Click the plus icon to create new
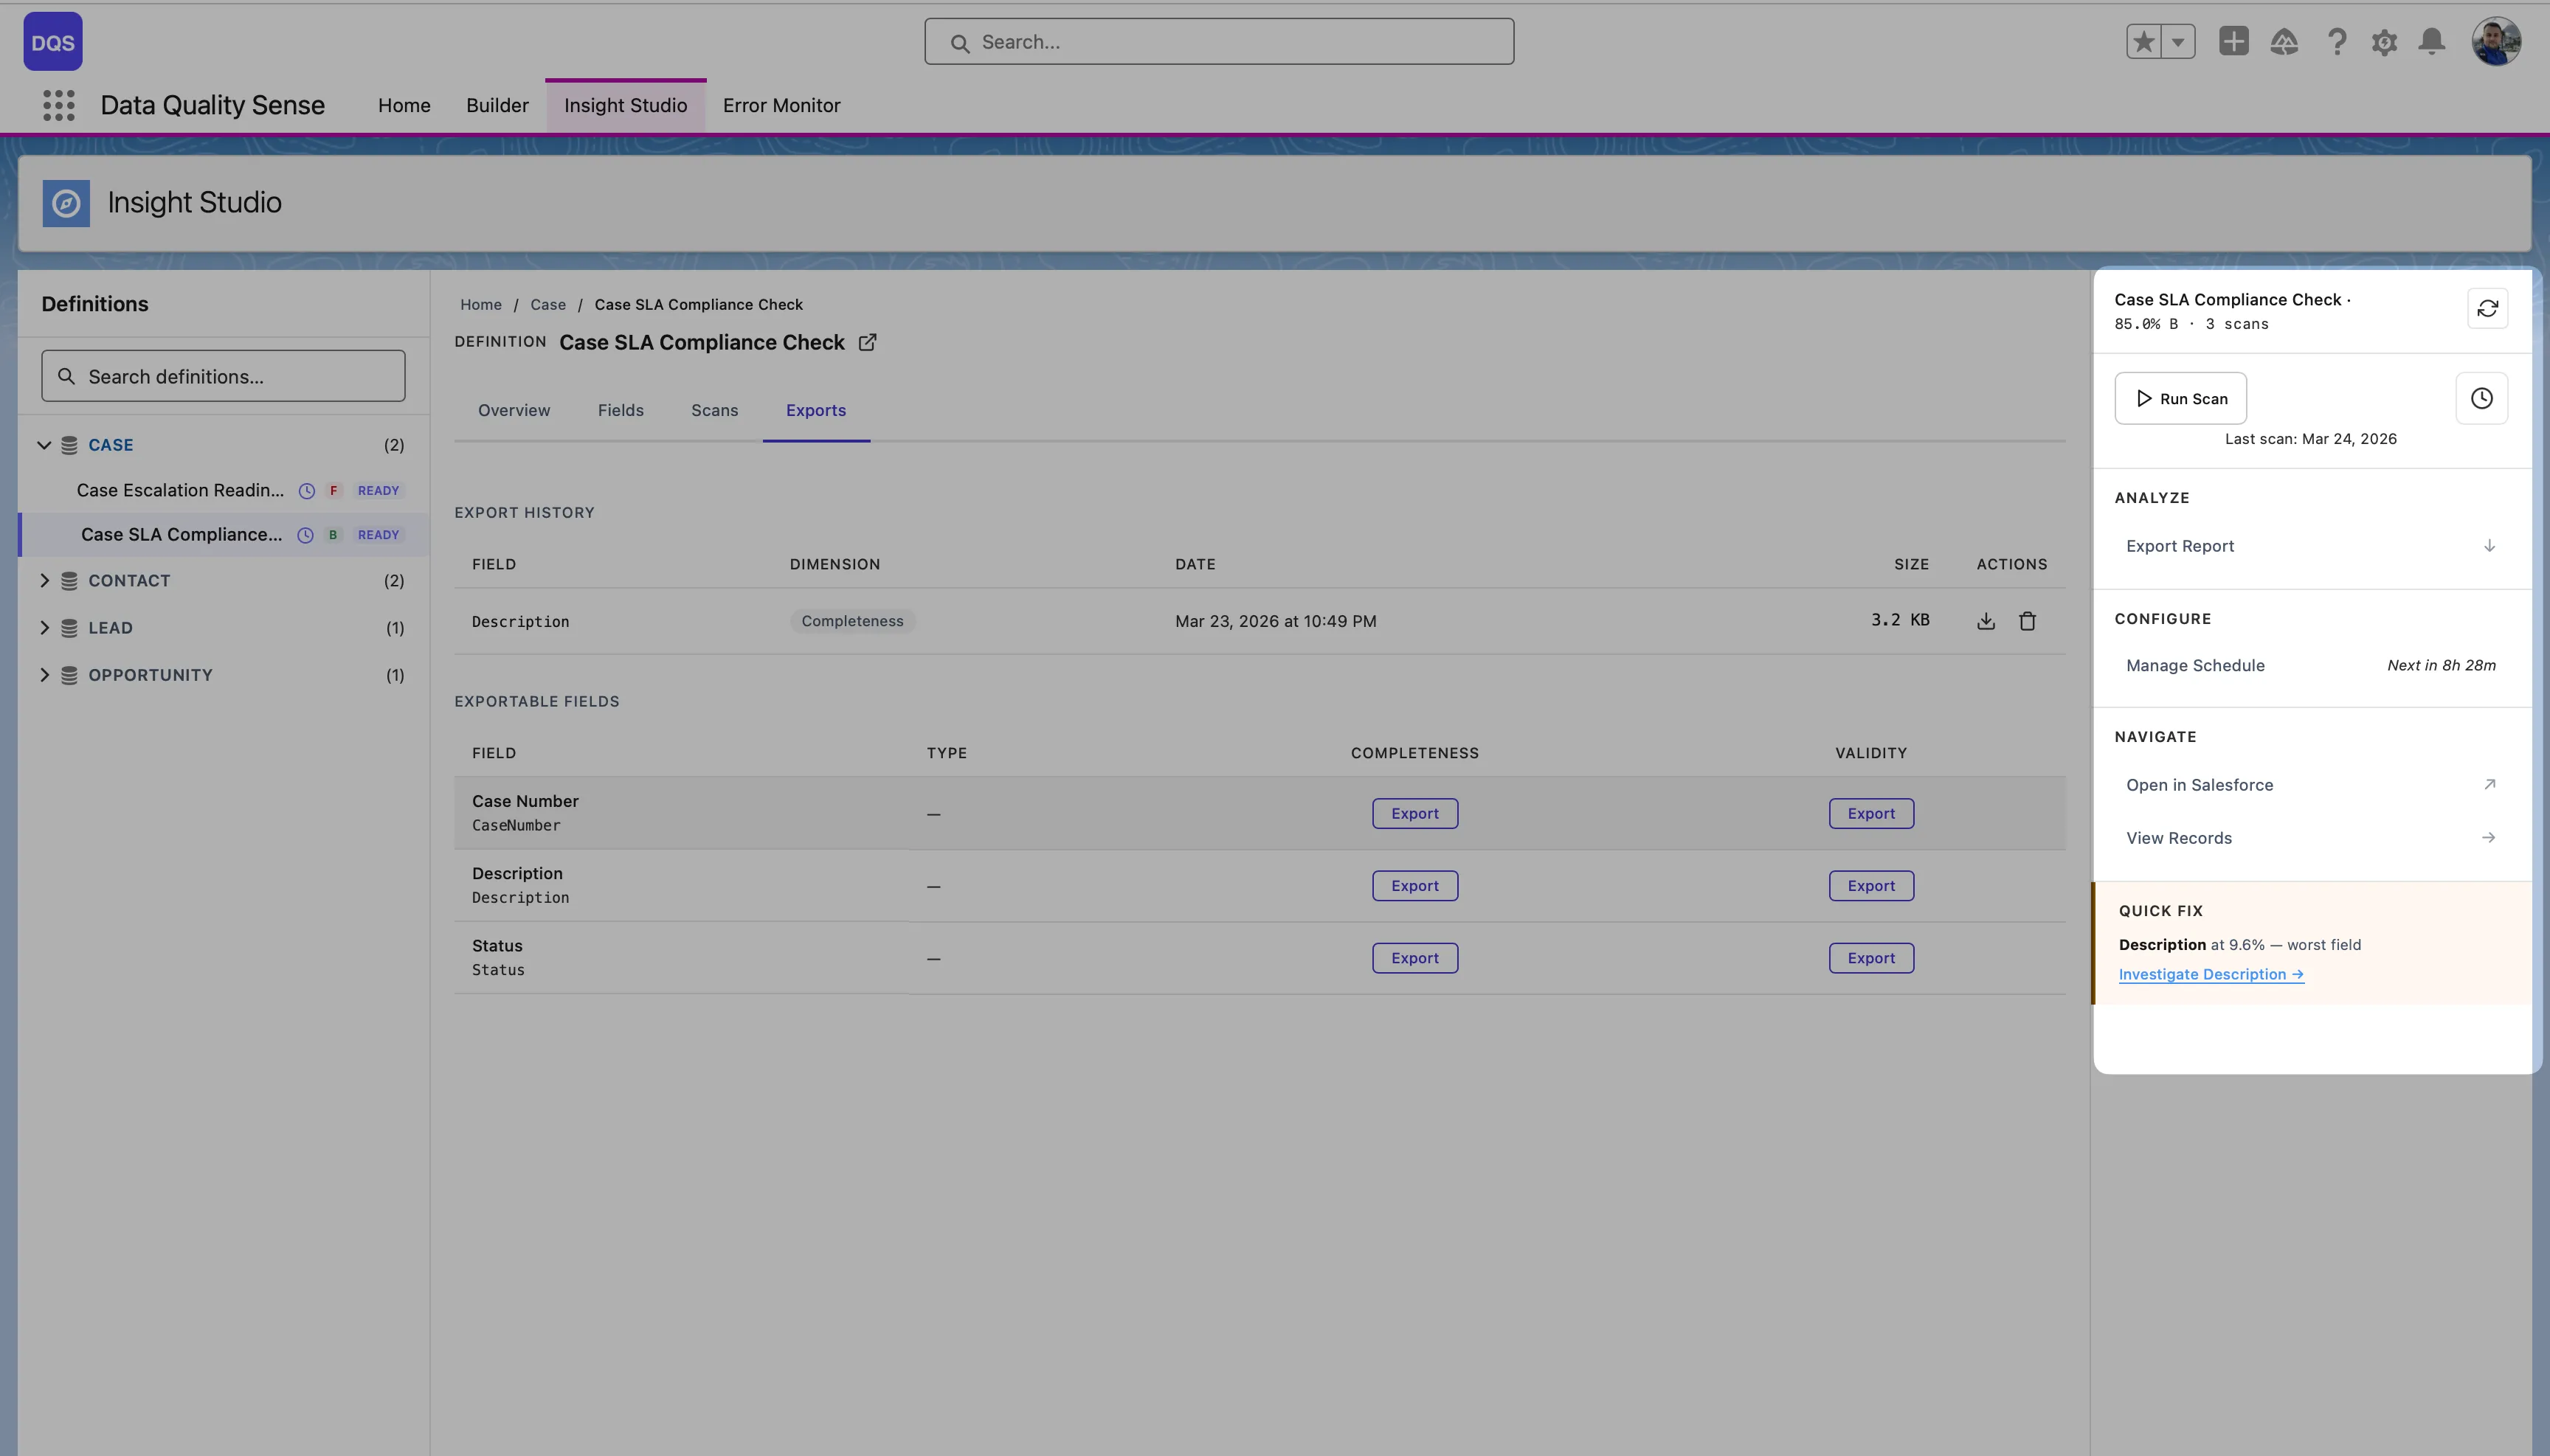The width and height of the screenshot is (2550, 1456). coord(2235,41)
